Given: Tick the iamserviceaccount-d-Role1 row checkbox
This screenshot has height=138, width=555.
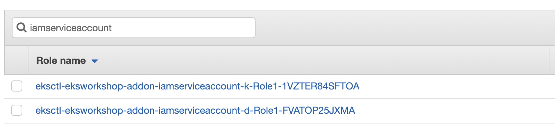Looking at the screenshot, I should pyautogui.click(x=17, y=110).
